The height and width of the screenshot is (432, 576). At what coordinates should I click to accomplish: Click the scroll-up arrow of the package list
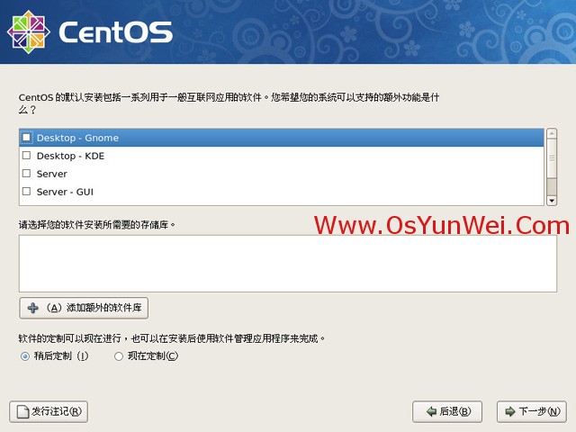(x=552, y=133)
